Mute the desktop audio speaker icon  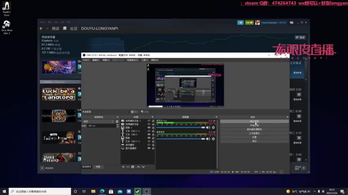208,139
